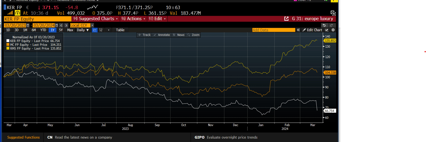Click the Suggested Functions label
Image resolution: width=426 pixels, height=142 pixels.
(23, 137)
